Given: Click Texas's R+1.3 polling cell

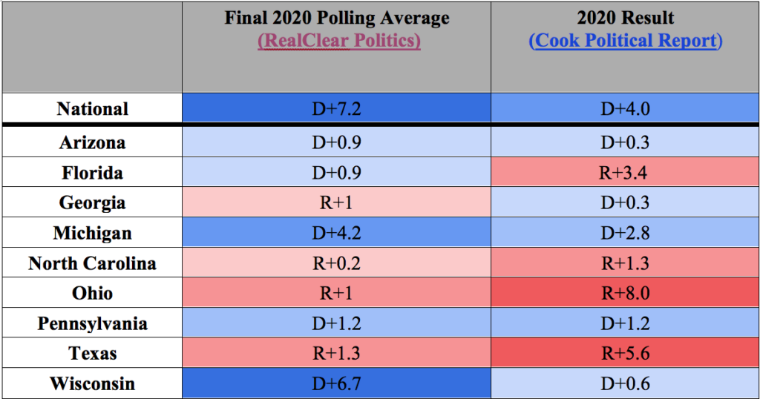Looking at the screenshot, I should pos(336,353).
